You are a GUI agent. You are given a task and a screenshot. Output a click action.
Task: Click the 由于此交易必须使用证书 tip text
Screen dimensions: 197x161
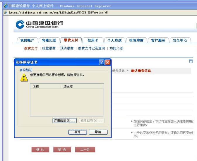point(163,134)
